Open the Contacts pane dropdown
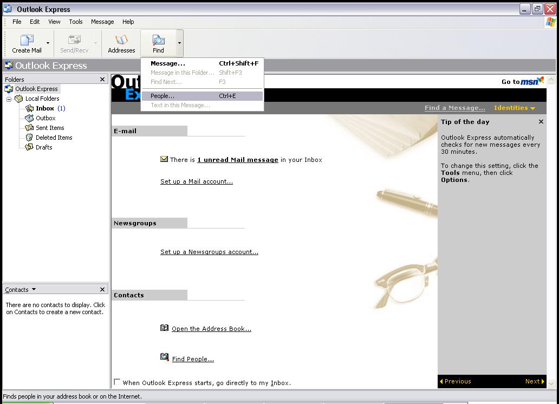559x404 pixels. pos(34,289)
